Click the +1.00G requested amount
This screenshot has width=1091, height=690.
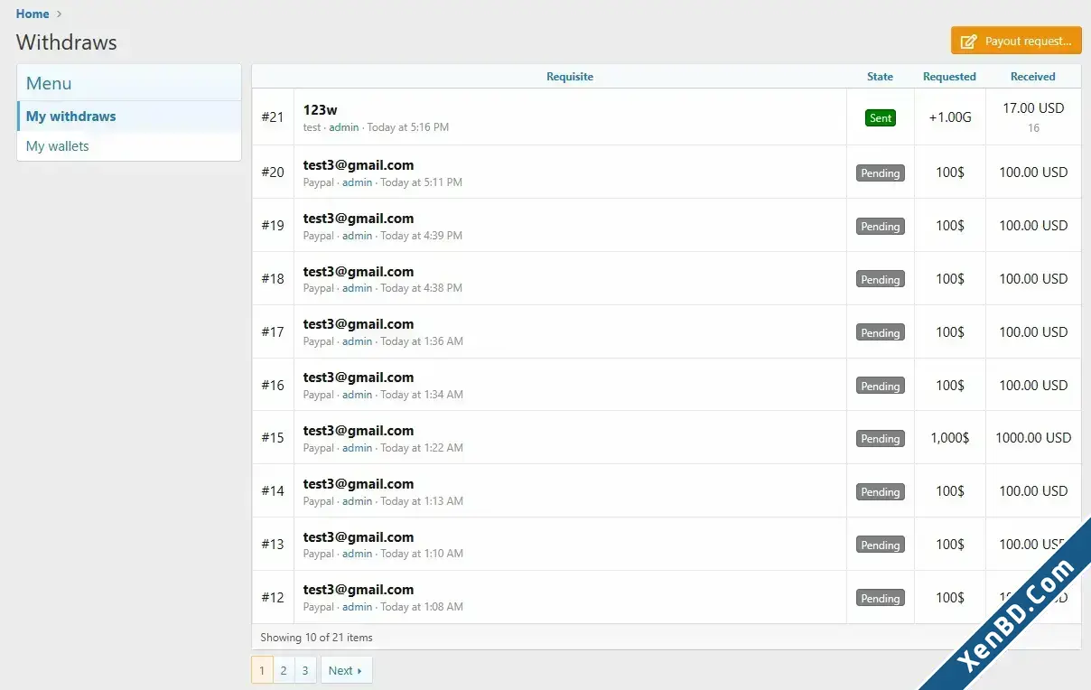coord(950,117)
